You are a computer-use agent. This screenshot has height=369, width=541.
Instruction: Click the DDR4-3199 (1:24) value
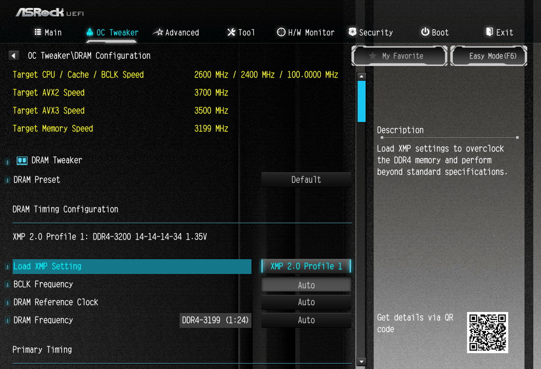[x=216, y=320]
